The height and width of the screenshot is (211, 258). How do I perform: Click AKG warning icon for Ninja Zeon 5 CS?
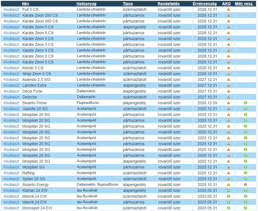coord(228,74)
